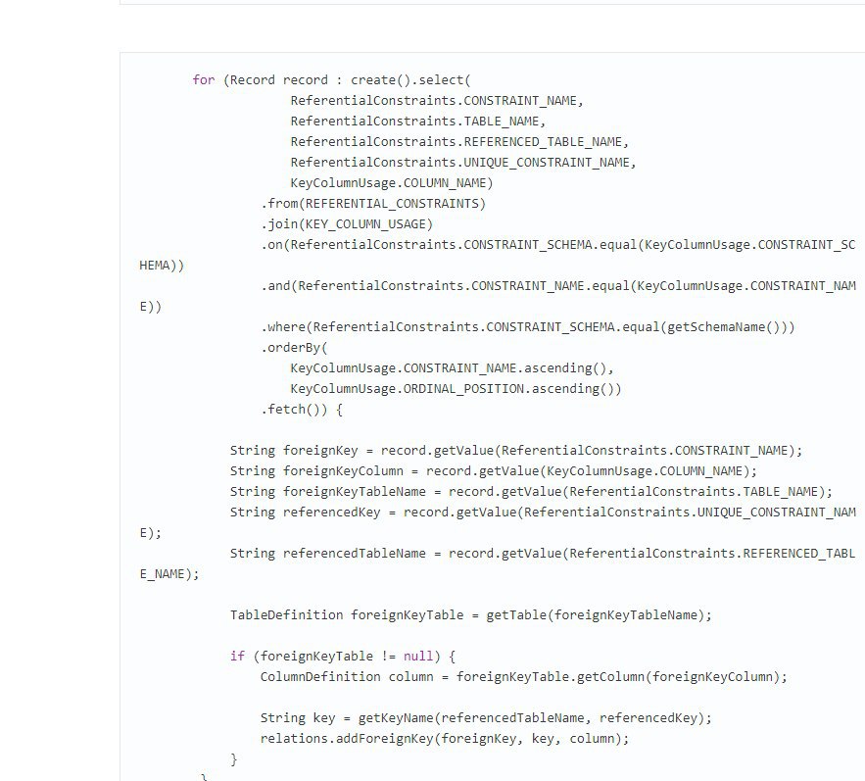The width and height of the screenshot is (865, 781).
Task: Click 'String foreignKeyColumn =' declaration line
Action: [x=494, y=471]
